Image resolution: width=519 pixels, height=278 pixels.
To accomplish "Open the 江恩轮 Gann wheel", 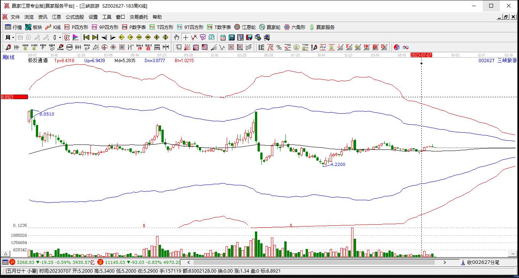I will [x=245, y=27].
